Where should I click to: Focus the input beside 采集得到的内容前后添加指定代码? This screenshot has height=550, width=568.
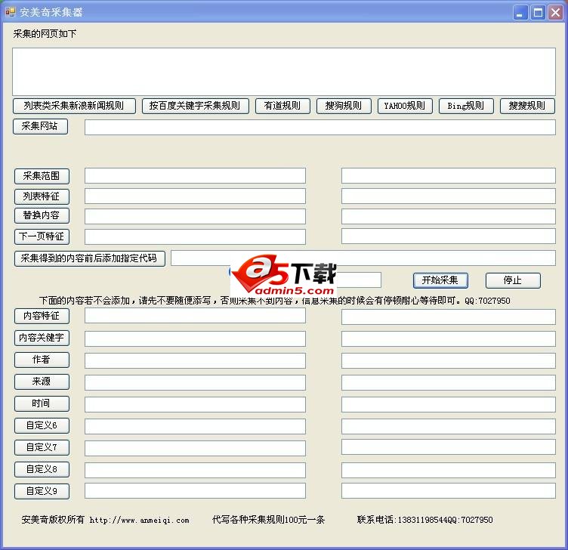pos(363,258)
